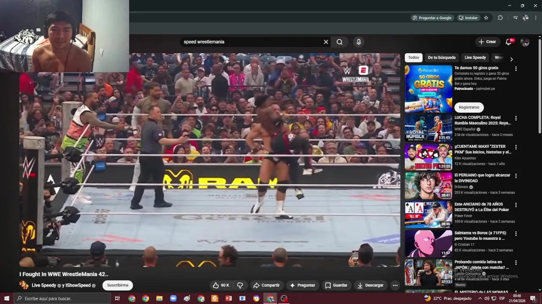Click the Windows taskbar search box

[x=63, y=299]
